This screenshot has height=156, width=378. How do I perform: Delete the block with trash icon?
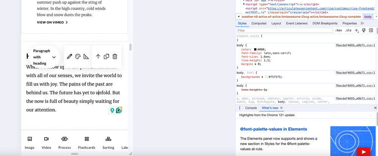point(115,56)
